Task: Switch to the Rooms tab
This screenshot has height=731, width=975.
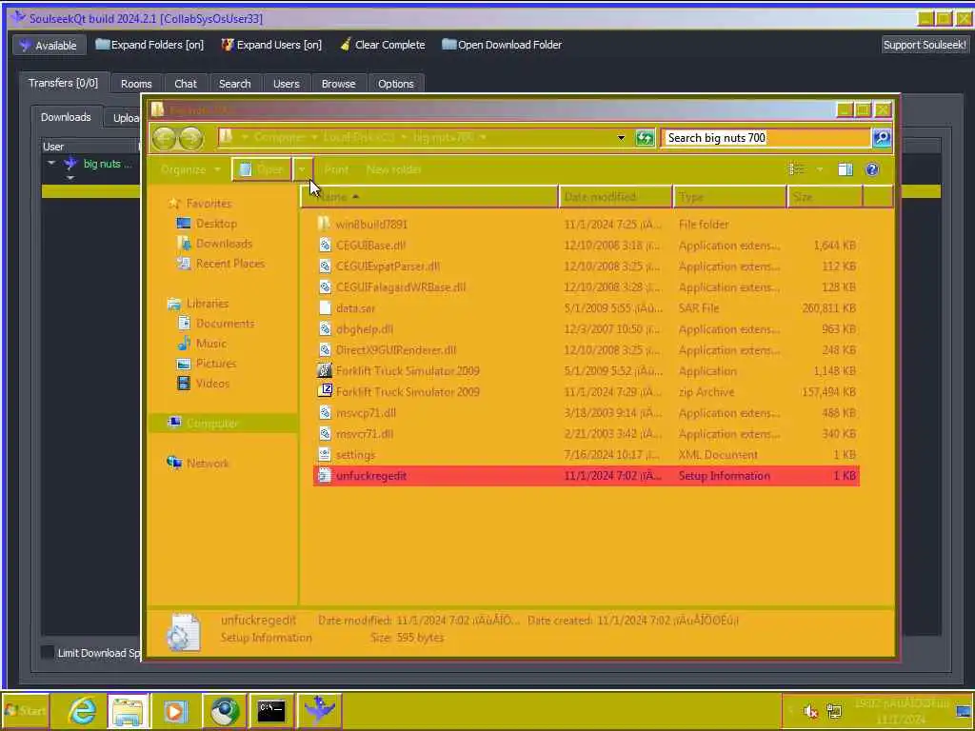Action: click(136, 84)
